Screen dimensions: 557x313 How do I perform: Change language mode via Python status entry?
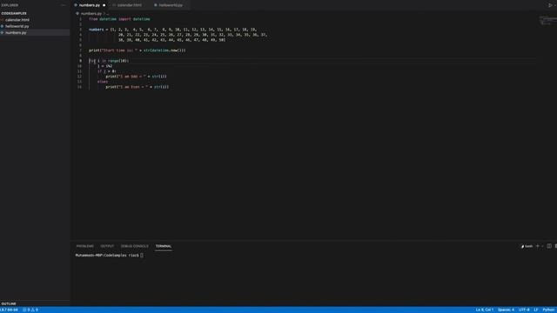pos(549,310)
